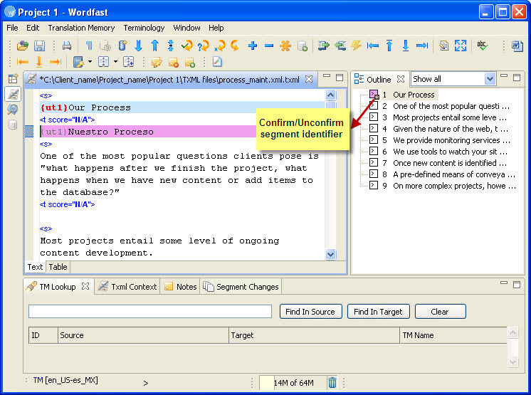Open the File menu
The height and width of the screenshot is (395, 531).
tap(12, 28)
